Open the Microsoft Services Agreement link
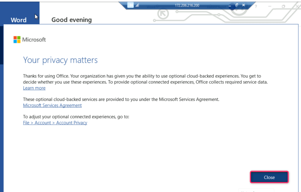301x192 pixels. [52, 106]
